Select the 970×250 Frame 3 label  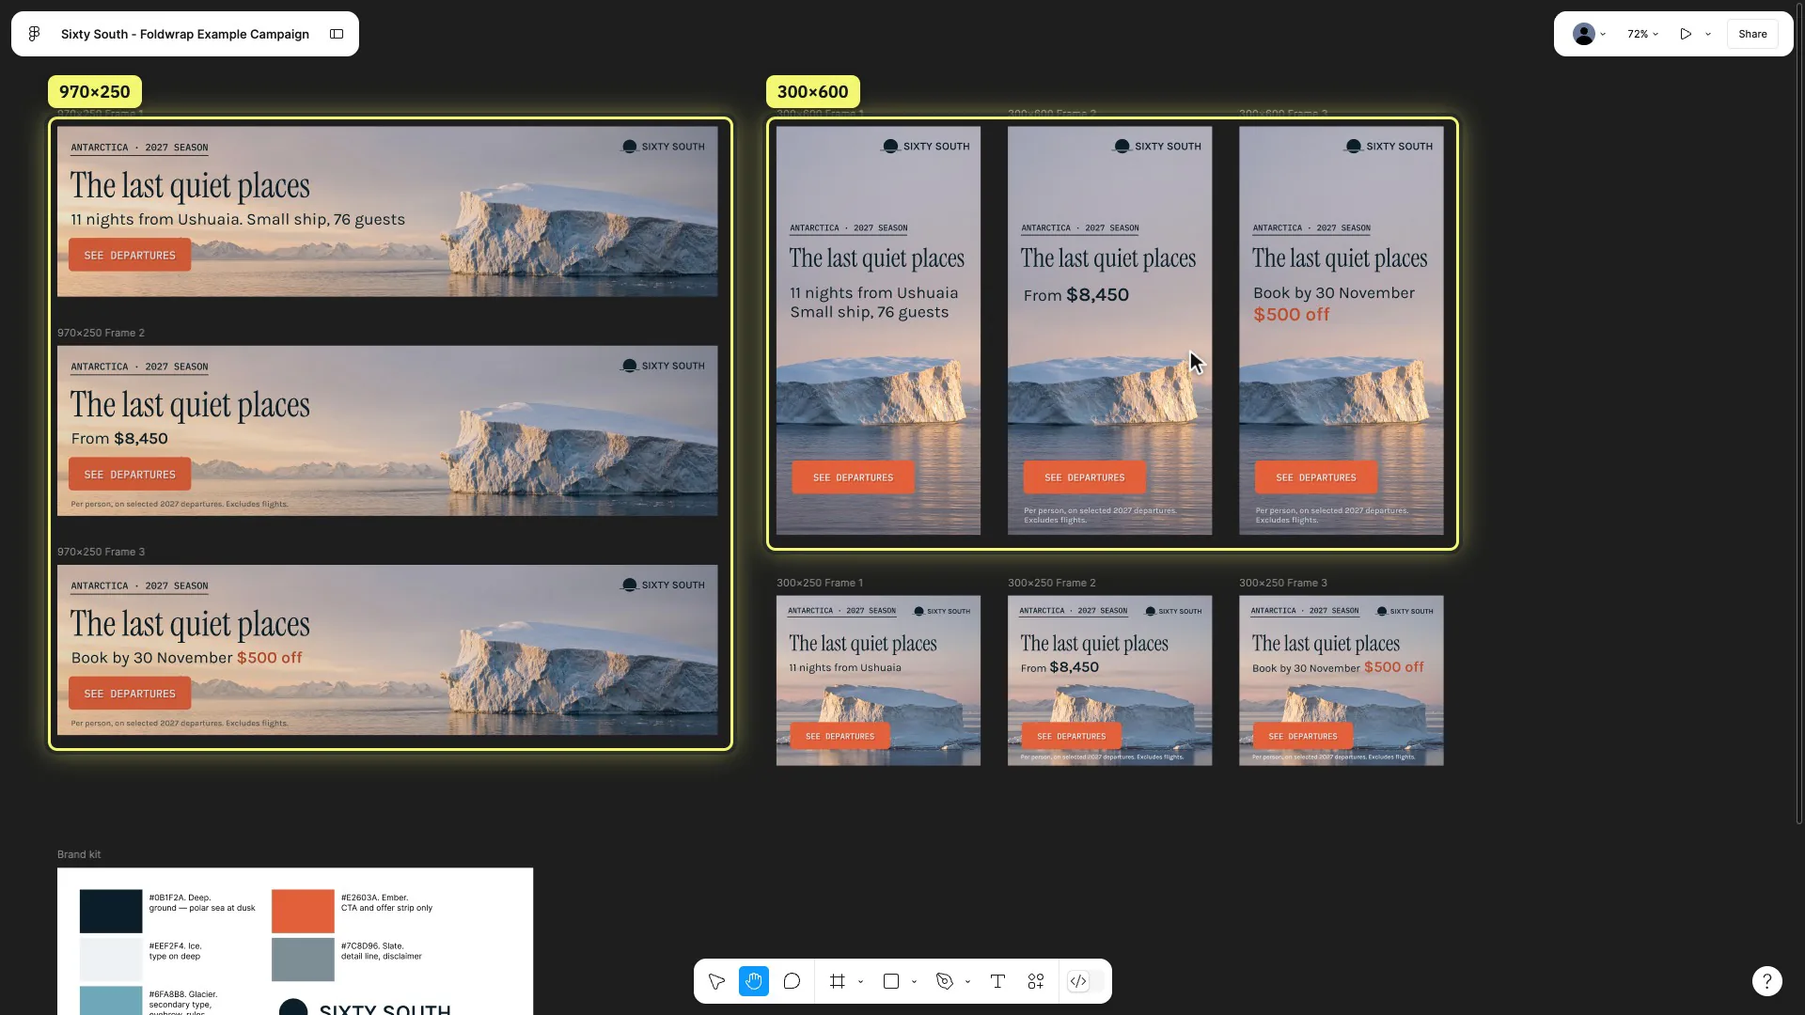click(x=101, y=552)
